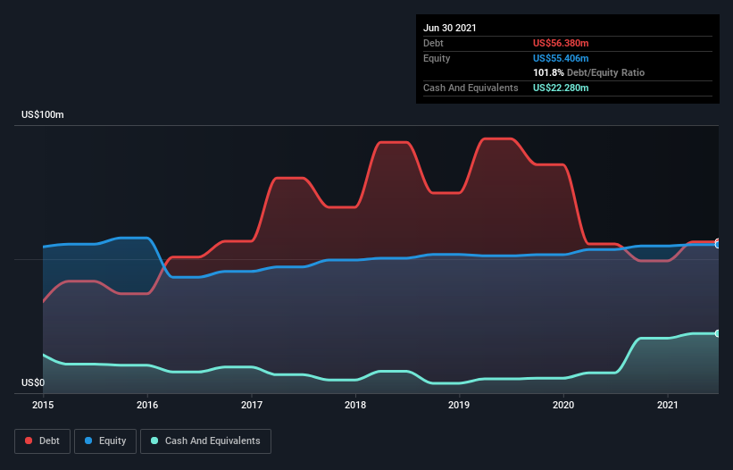Select the 2019 x-axis label
Image resolution: width=733 pixels, height=470 pixels.
pyautogui.click(x=459, y=405)
